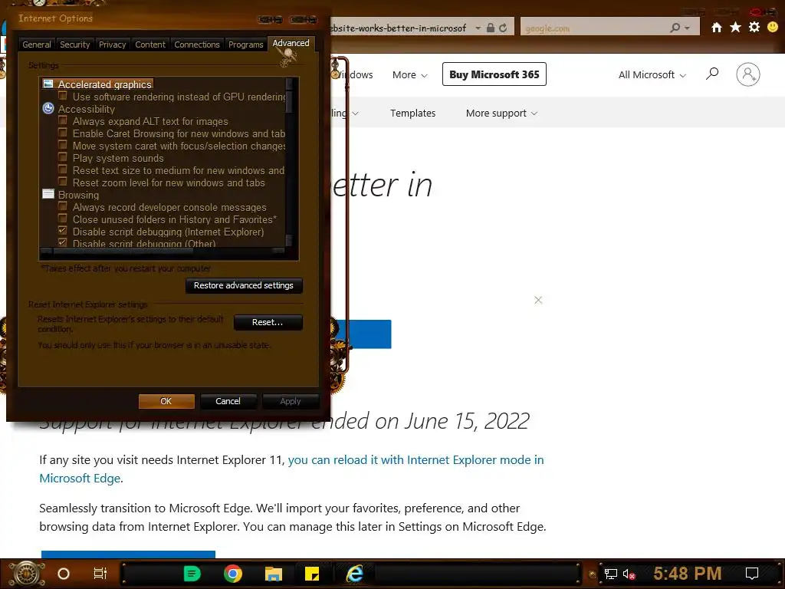Expand the More support dropdown

501,114
